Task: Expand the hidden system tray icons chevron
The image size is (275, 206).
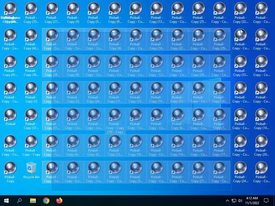Action: coord(227,201)
